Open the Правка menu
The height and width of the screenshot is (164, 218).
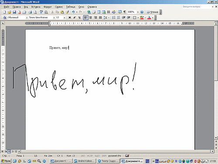tap(17, 7)
